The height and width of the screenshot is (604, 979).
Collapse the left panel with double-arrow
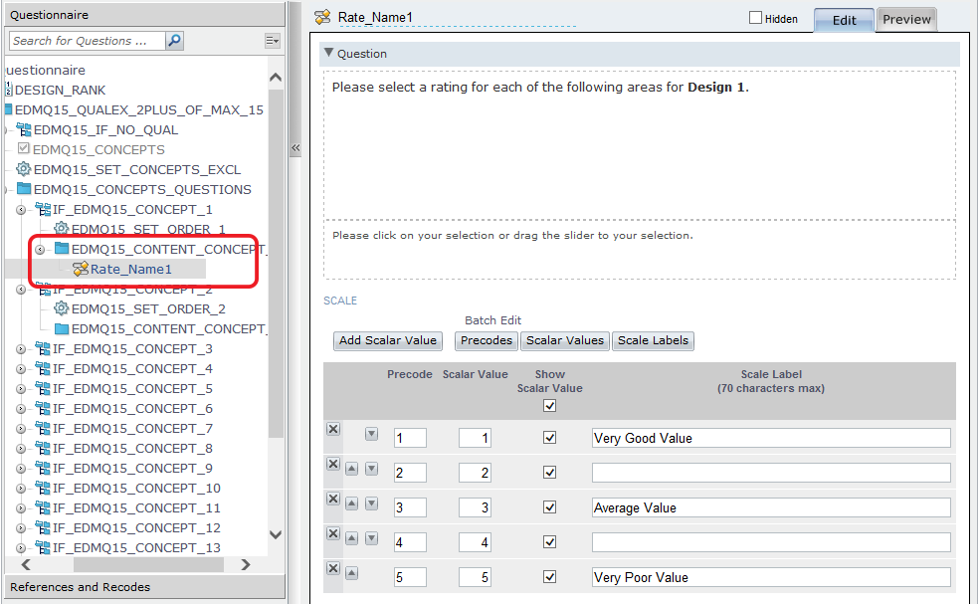pyautogui.click(x=295, y=148)
